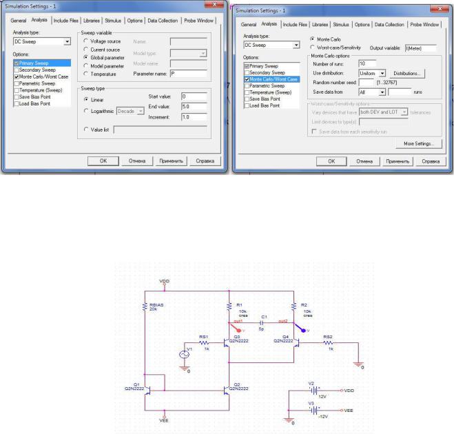Switch to Options tab in right dialog
454x434 pixels.
(362, 25)
